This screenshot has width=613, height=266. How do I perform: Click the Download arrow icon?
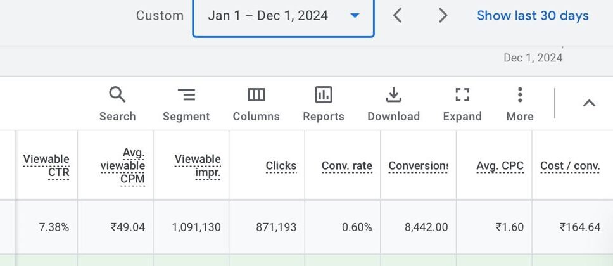pos(393,95)
